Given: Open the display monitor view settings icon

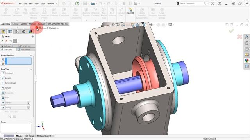Looking at the screenshot, I should (170, 24).
